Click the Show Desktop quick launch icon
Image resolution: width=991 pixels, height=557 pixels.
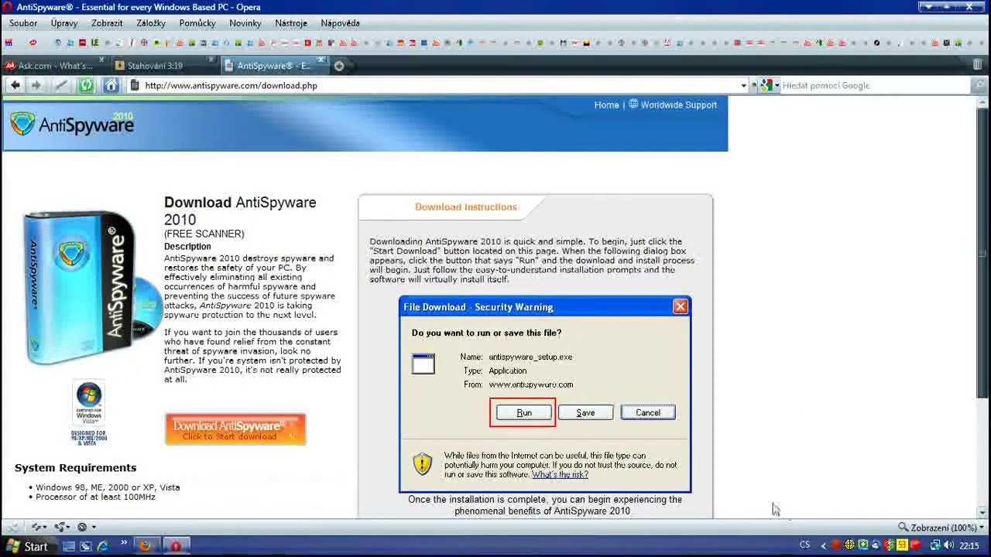pyautogui.click(x=69, y=547)
